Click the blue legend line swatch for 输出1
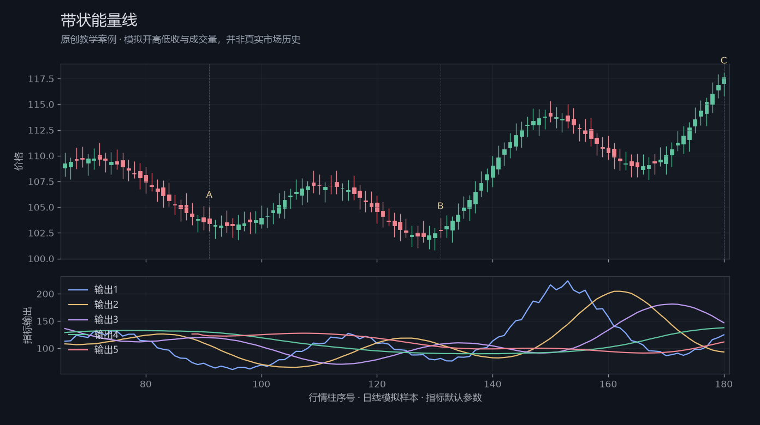This screenshot has width=760, height=425. point(78,290)
